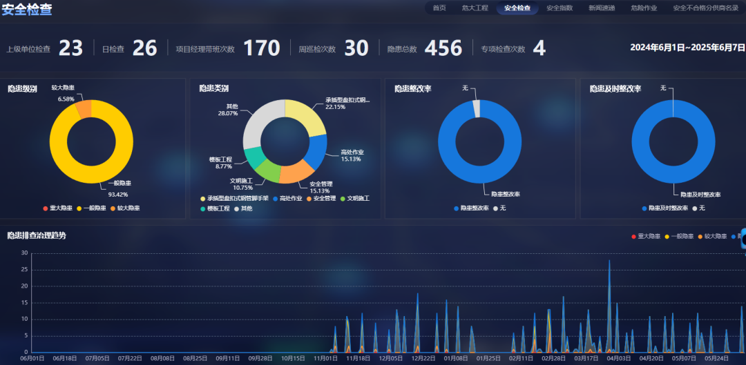746x365 pixels.
Task: Hide 一般隐患 legend under 隐患级别 donut chart
Action: pyautogui.click(x=91, y=208)
